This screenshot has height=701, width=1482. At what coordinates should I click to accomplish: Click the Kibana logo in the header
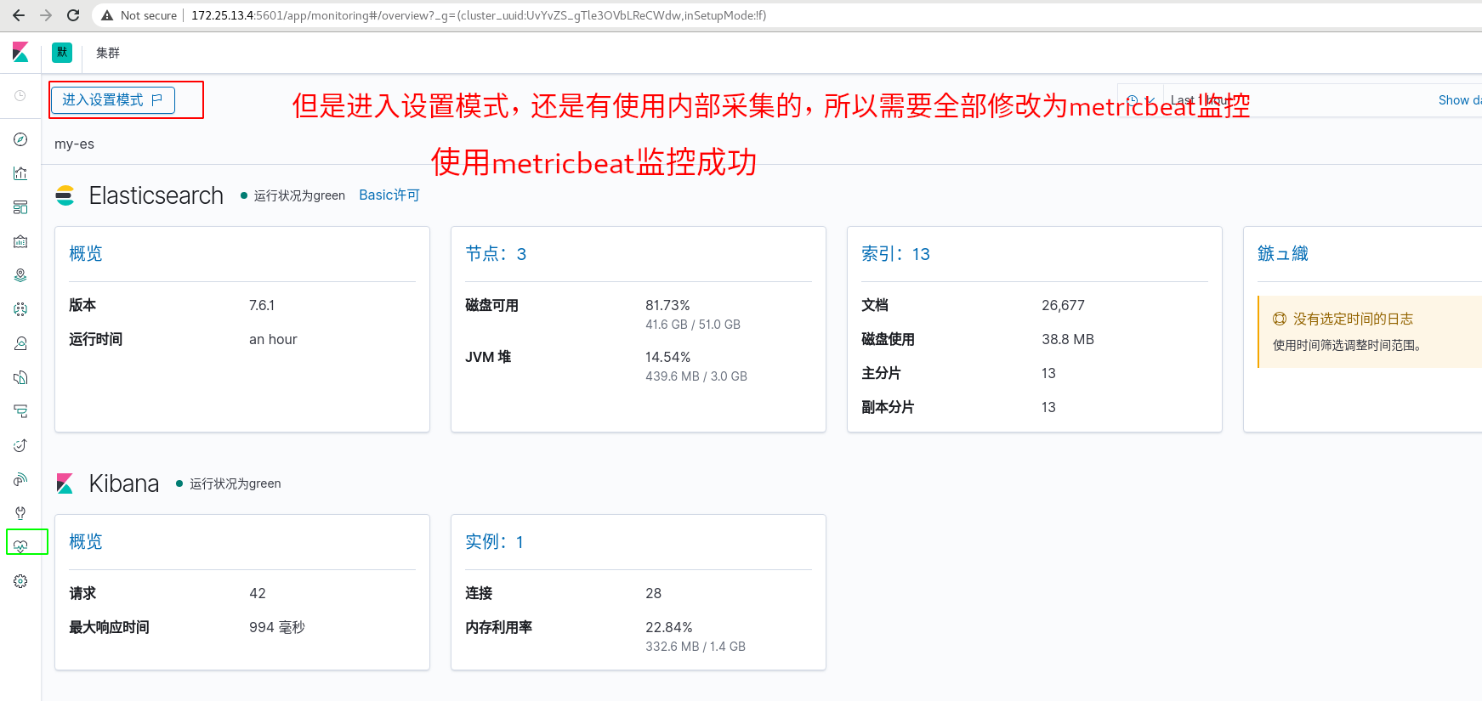pos(20,53)
